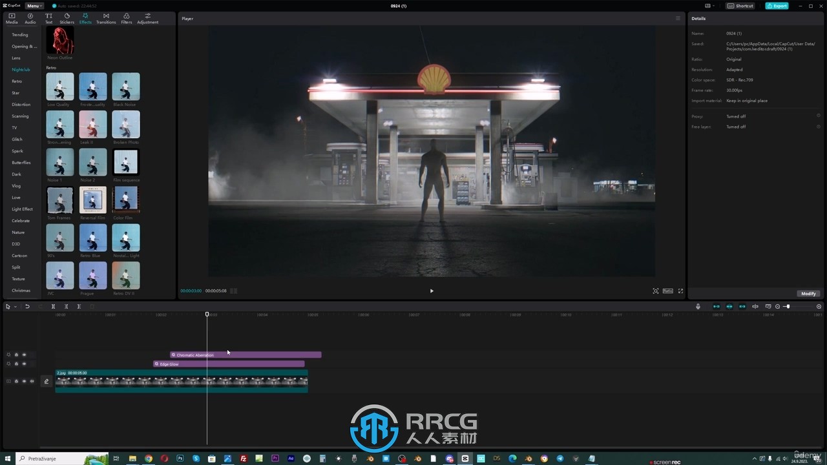This screenshot has width=827, height=465.
Task: Hide the Chromatic Aberration track with its eye icon
Action: click(24, 355)
